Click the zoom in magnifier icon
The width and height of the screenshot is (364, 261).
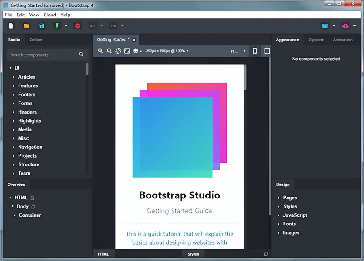point(101,51)
